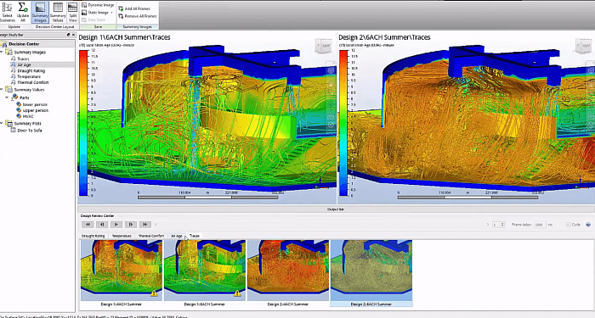This screenshot has height=318, width=595.
Task: Click warning icon on Design 1:4ACH thumbnail
Action: (x=155, y=293)
